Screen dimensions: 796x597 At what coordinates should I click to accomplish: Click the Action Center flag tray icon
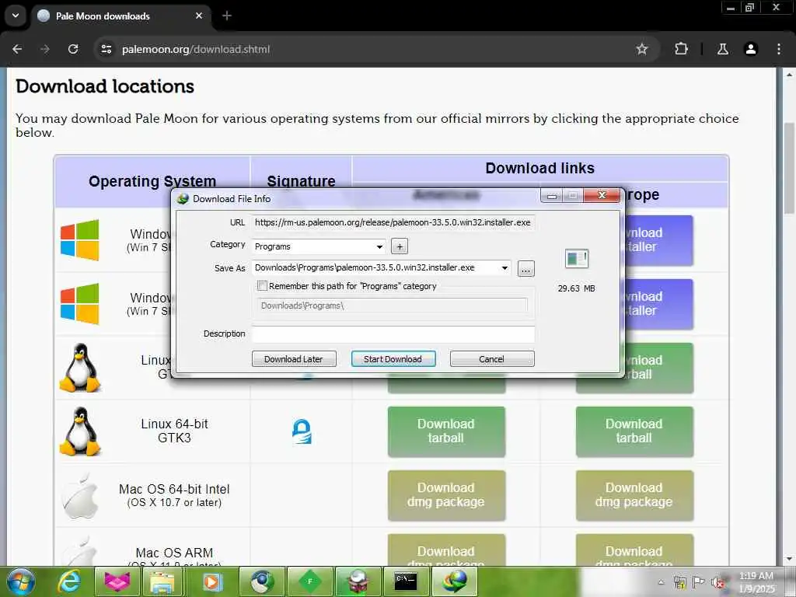coord(699,582)
